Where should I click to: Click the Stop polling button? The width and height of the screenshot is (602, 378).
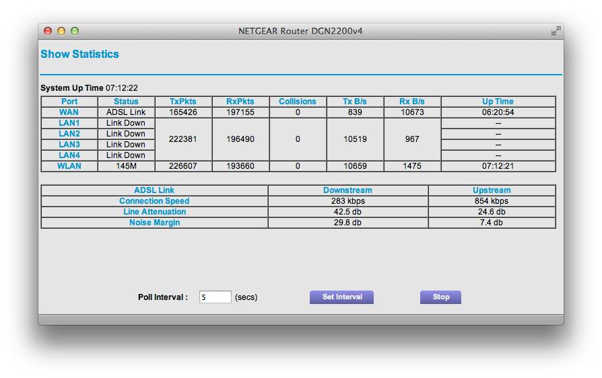point(440,297)
